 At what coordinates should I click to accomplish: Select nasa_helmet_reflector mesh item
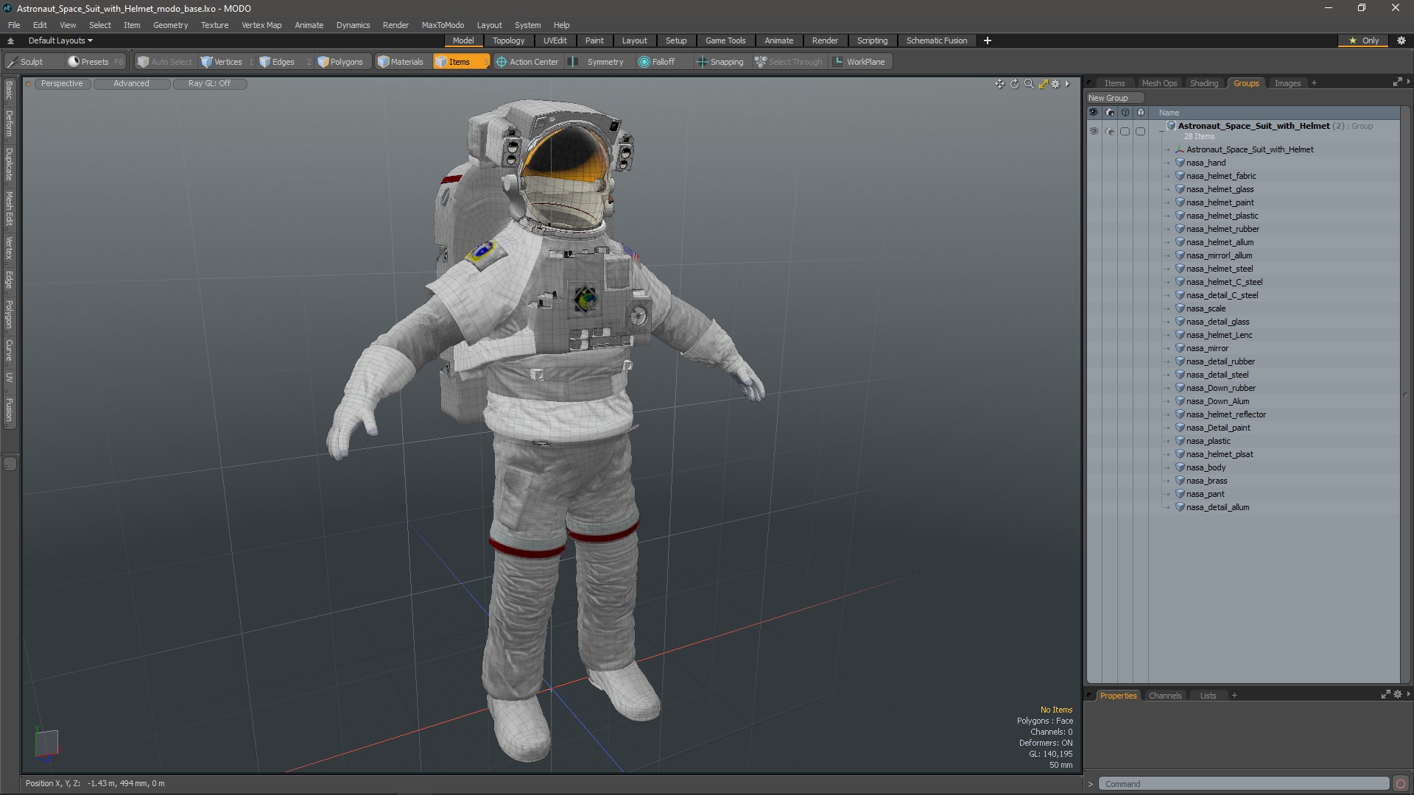click(x=1225, y=414)
